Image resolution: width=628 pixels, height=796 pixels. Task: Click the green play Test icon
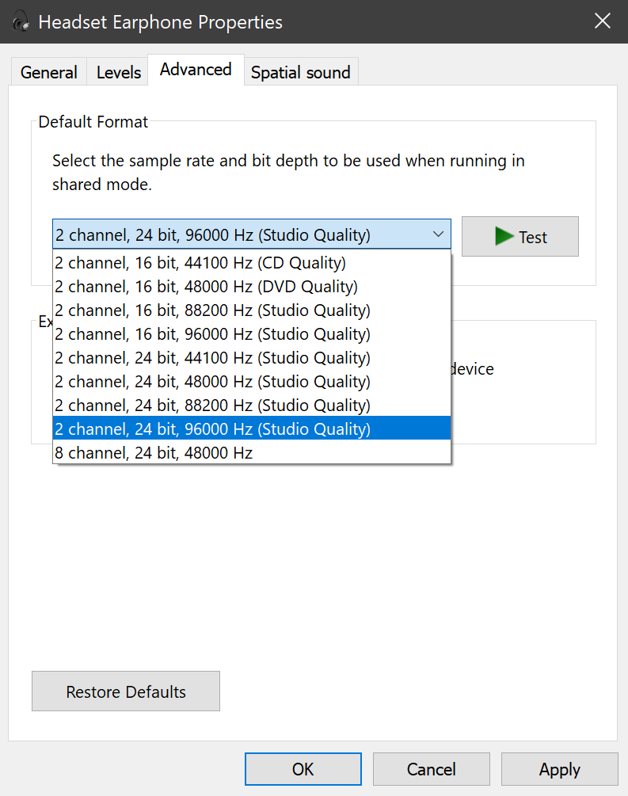504,236
